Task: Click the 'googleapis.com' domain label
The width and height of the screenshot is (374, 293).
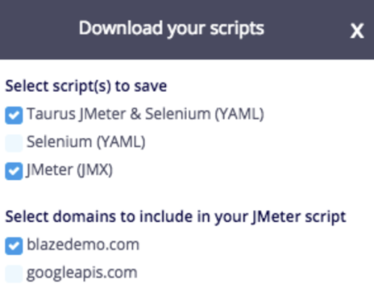Action: (82, 273)
